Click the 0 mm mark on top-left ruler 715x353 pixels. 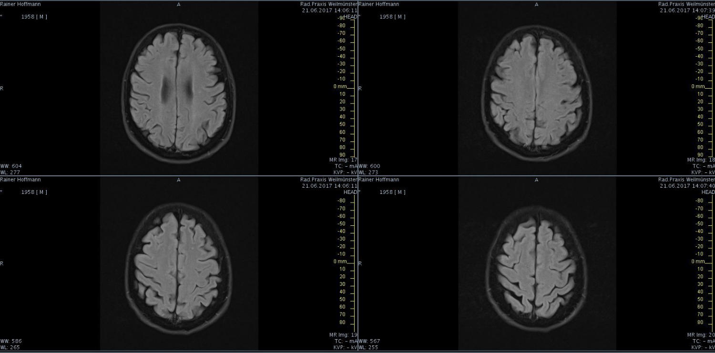tap(340, 87)
